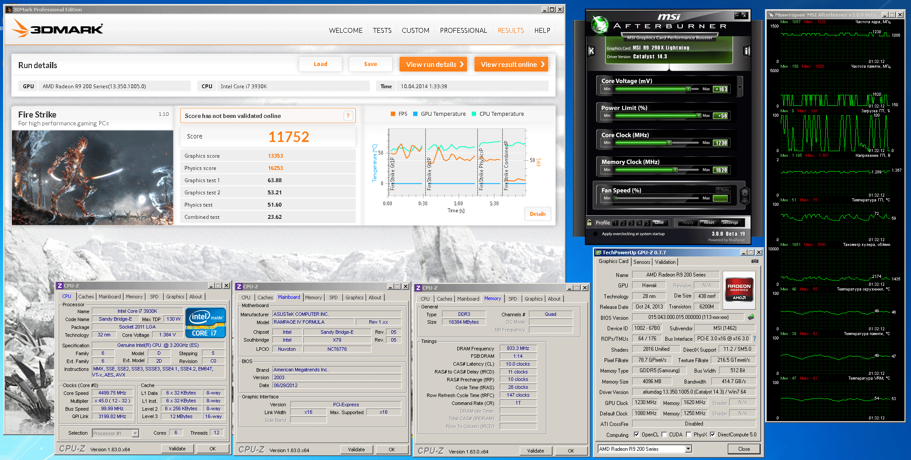Screen dimensions: 911x460
Task: Click the Bus Interface question mark icon
Action: pos(754,339)
